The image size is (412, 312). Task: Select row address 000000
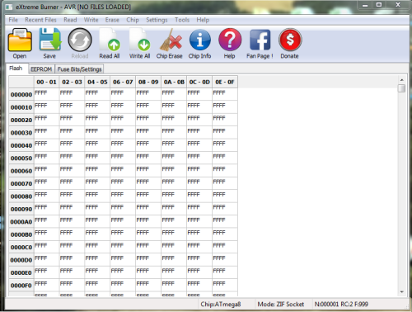click(x=21, y=95)
